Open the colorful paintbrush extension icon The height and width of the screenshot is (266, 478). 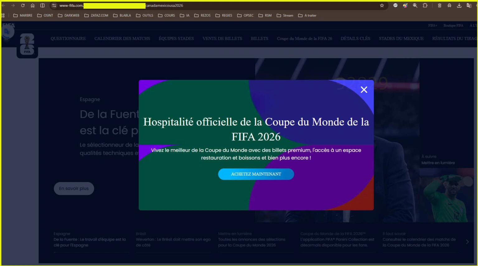tap(405, 6)
